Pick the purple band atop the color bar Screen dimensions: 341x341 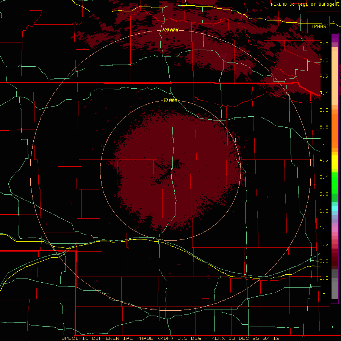pyautogui.click(x=335, y=38)
